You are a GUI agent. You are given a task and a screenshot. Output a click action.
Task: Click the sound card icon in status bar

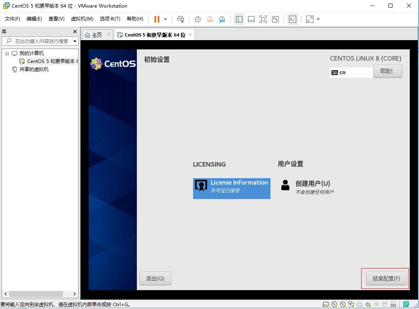pyautogui.click(x=369, y=304)
